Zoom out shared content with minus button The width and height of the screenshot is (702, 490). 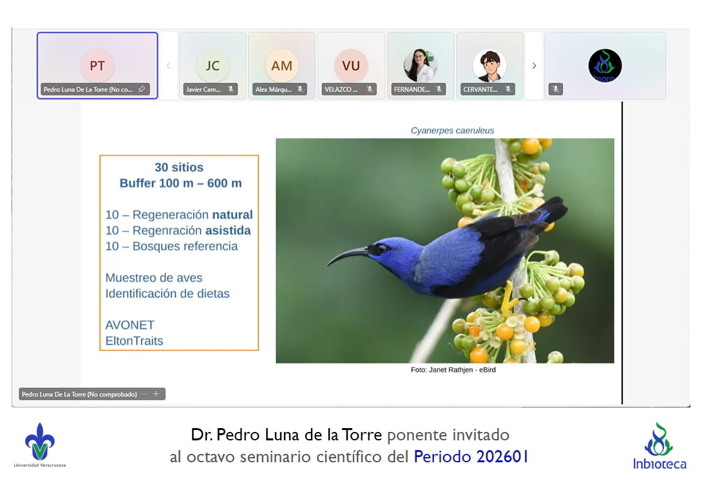(x=144, y=394)
